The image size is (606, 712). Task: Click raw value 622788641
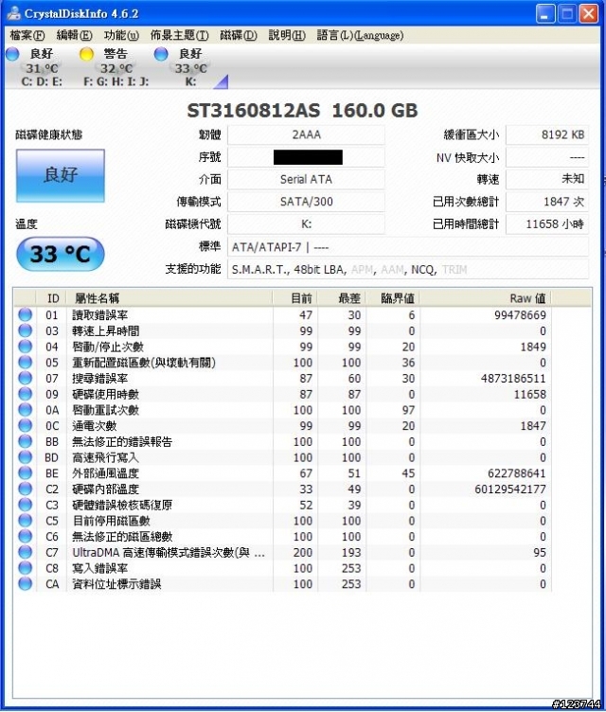[x=517, y=473]
